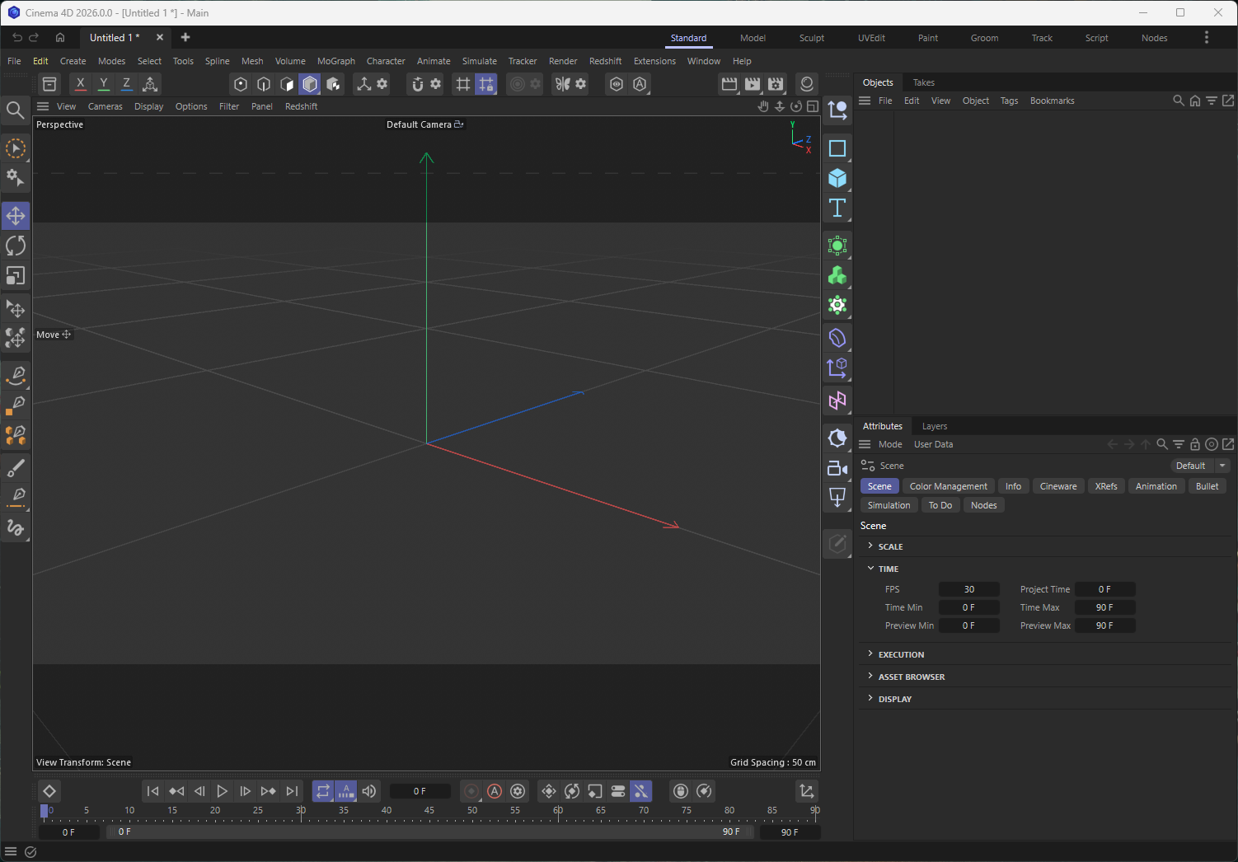Screen dimensions: 1238x862
Task: Search in the Objects manager
Action: coord(1179,101)
